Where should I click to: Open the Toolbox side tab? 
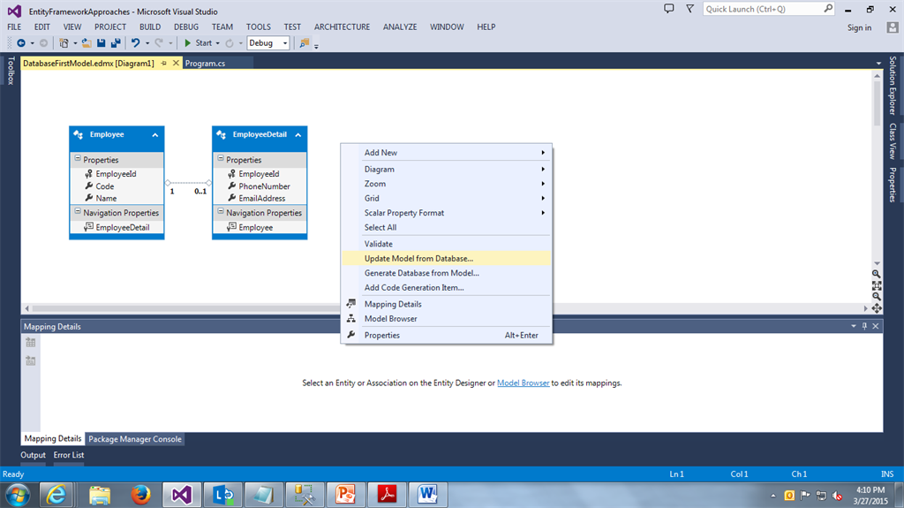tap(11, 71)
